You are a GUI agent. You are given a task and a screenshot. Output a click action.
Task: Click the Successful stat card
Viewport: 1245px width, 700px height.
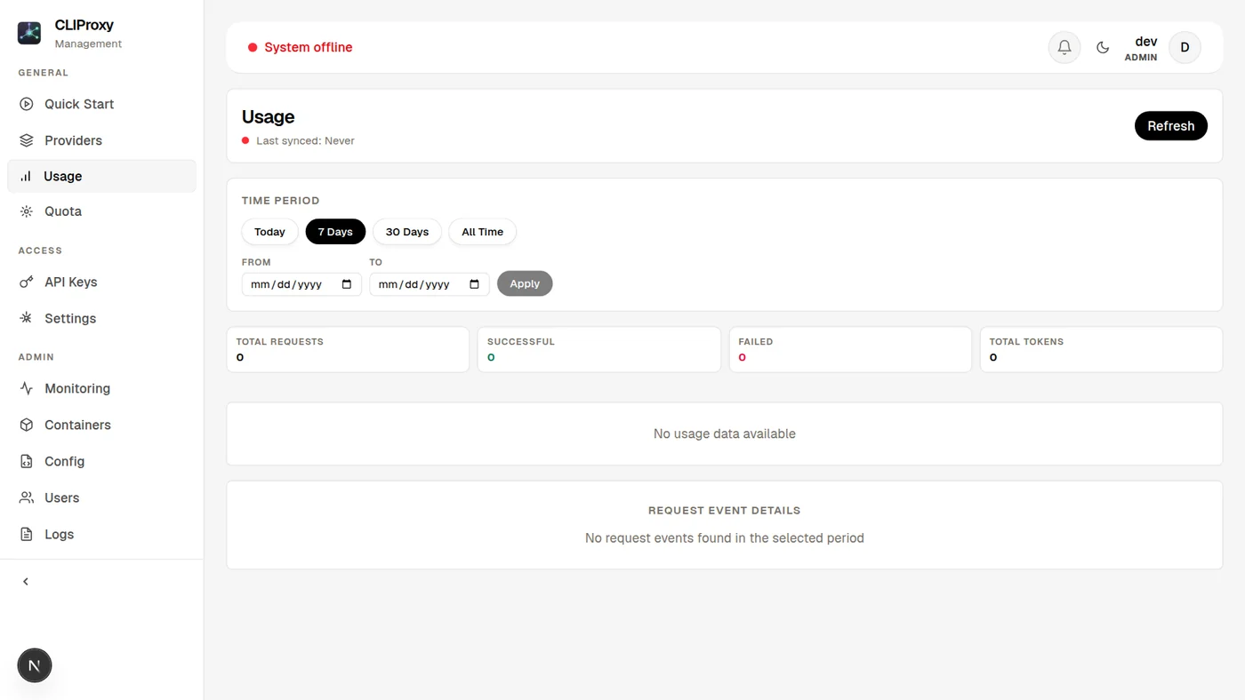(x=598, y=349)
